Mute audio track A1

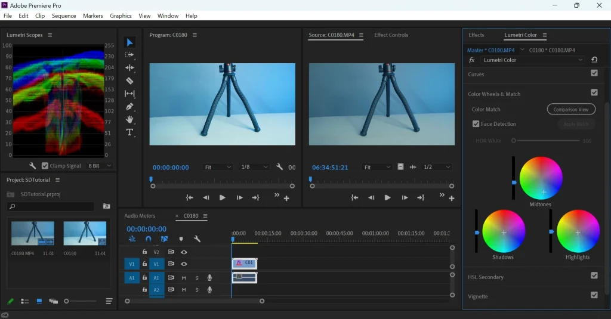184,278
